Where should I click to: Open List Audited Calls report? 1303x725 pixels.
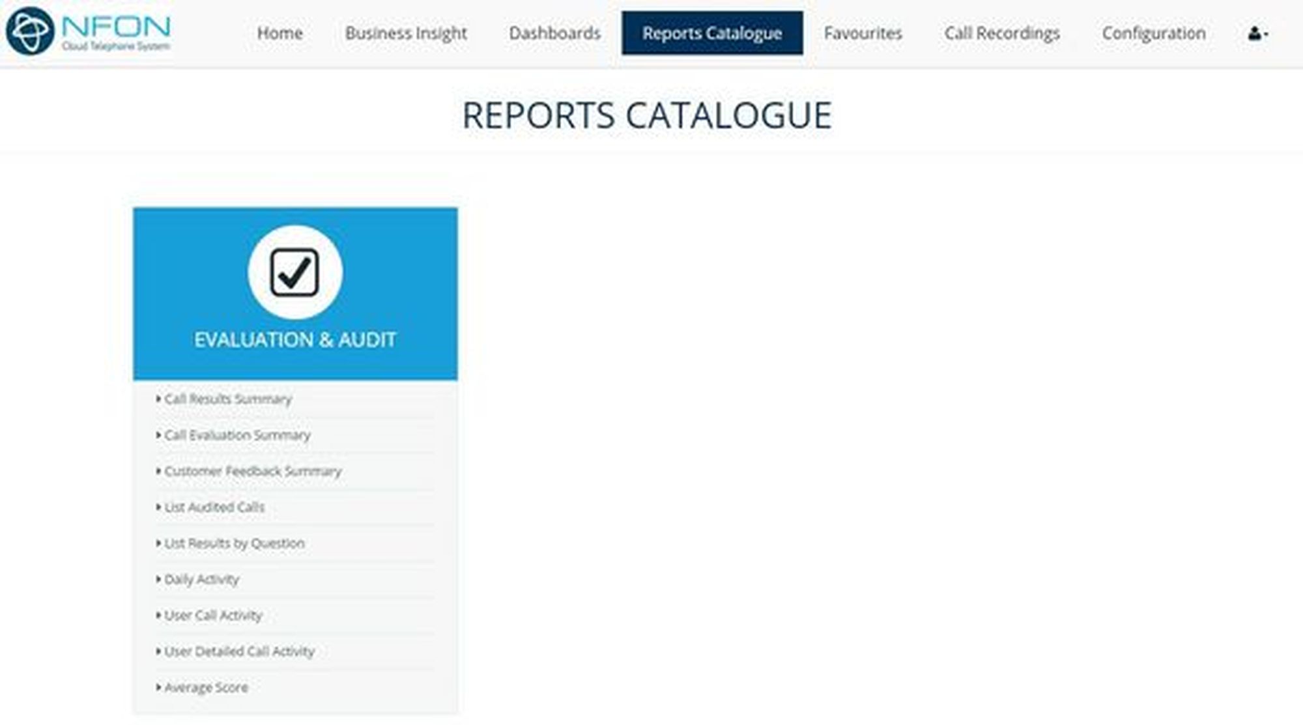214,507
